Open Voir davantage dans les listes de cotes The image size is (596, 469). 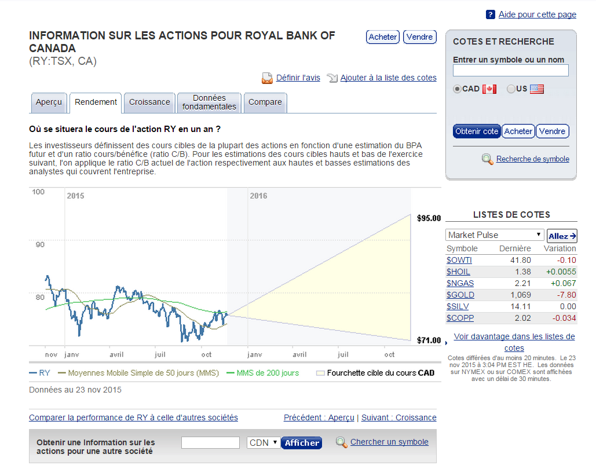coord(514,342)
